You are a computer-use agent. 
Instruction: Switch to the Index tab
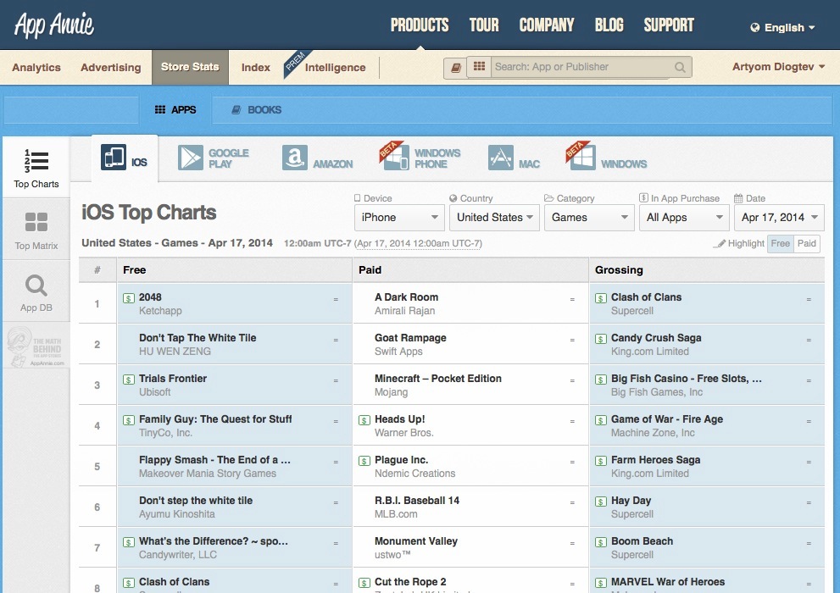255,68
